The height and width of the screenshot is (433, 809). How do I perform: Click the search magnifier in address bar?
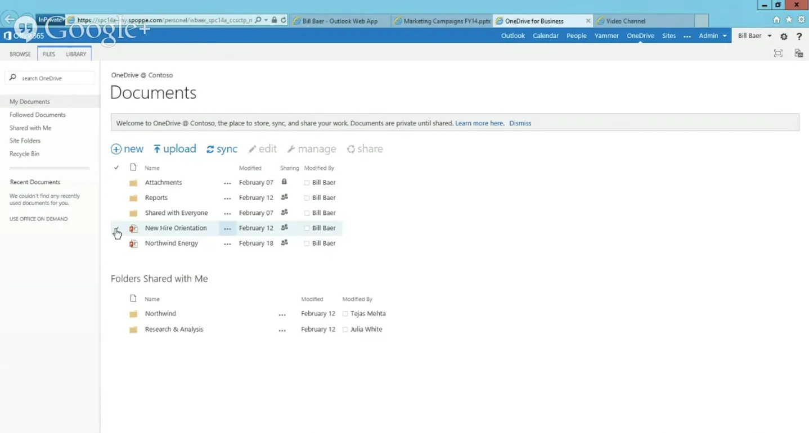click(258, 20)
